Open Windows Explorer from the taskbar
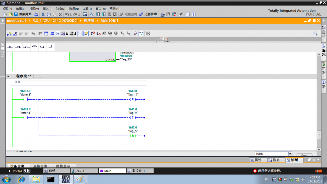This screenshot has height=184, width=327. pos(36,179)
